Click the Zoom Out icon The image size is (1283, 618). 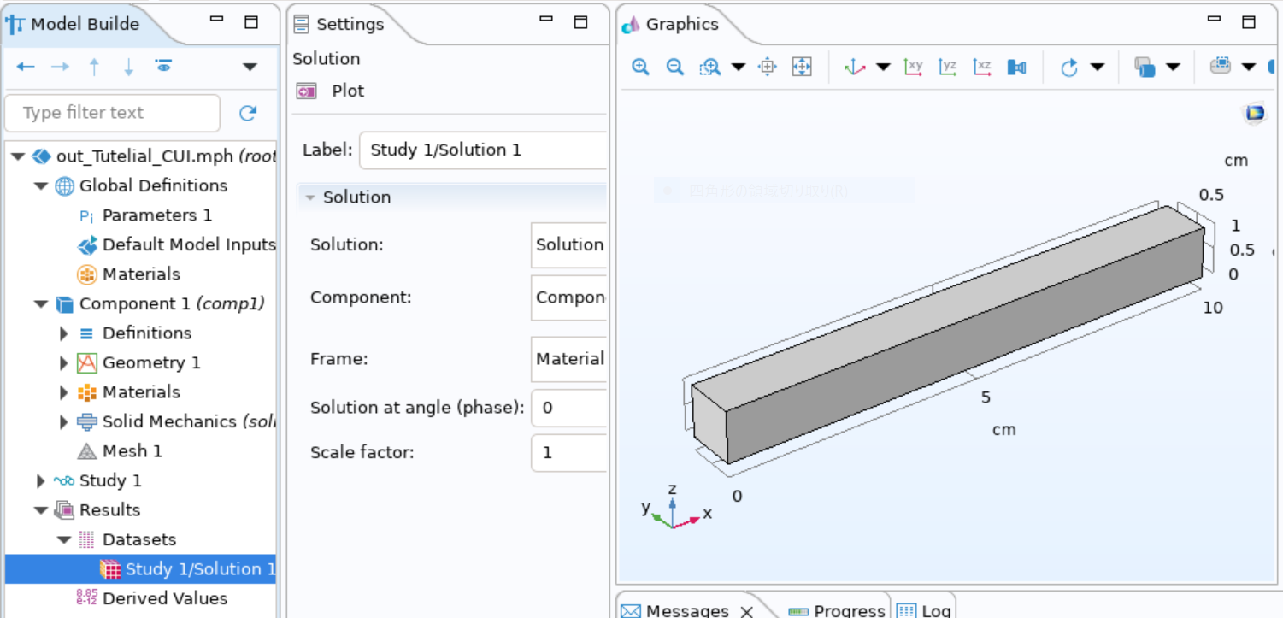[x=674, y=66]
